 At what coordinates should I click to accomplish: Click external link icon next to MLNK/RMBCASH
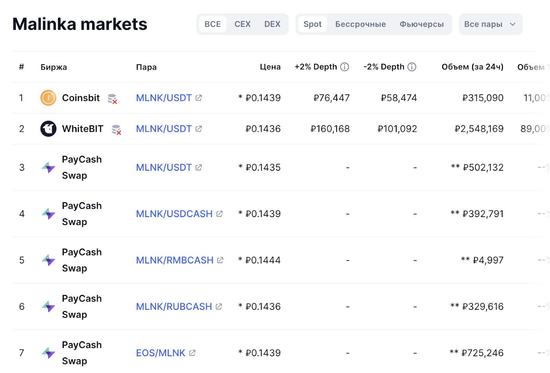pyautogui.click(x=220, y=260)
